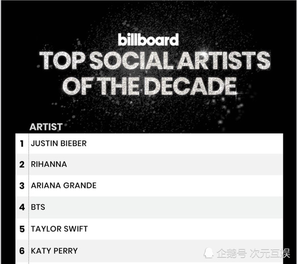
Task: Click the billboard logo
Action: tap(148, 39)
